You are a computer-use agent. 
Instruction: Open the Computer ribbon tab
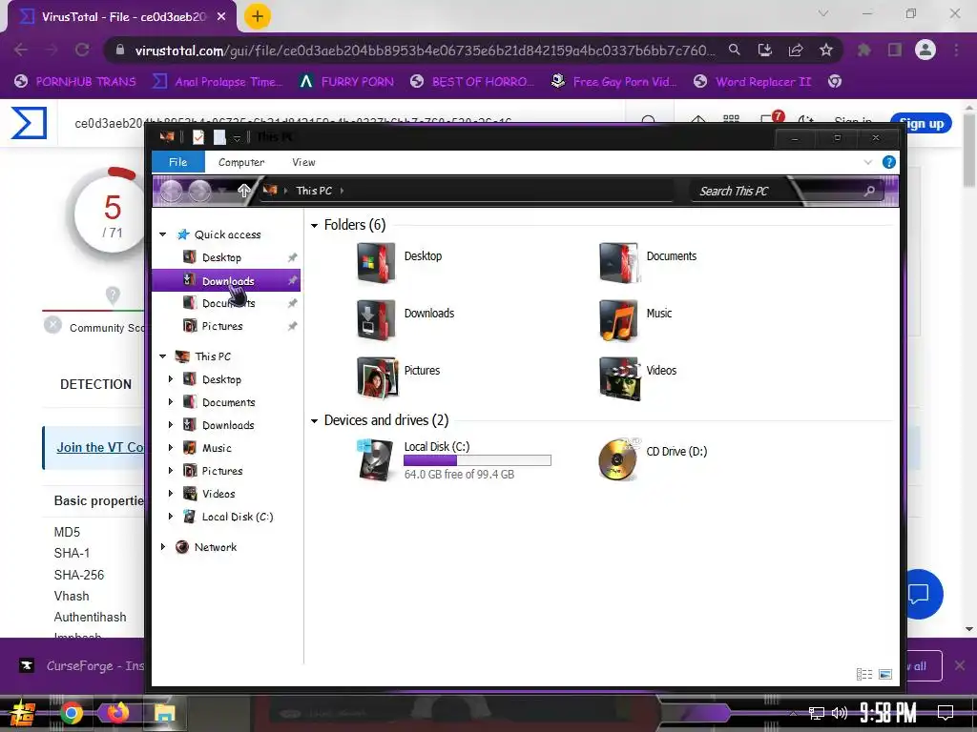point(241,162)
